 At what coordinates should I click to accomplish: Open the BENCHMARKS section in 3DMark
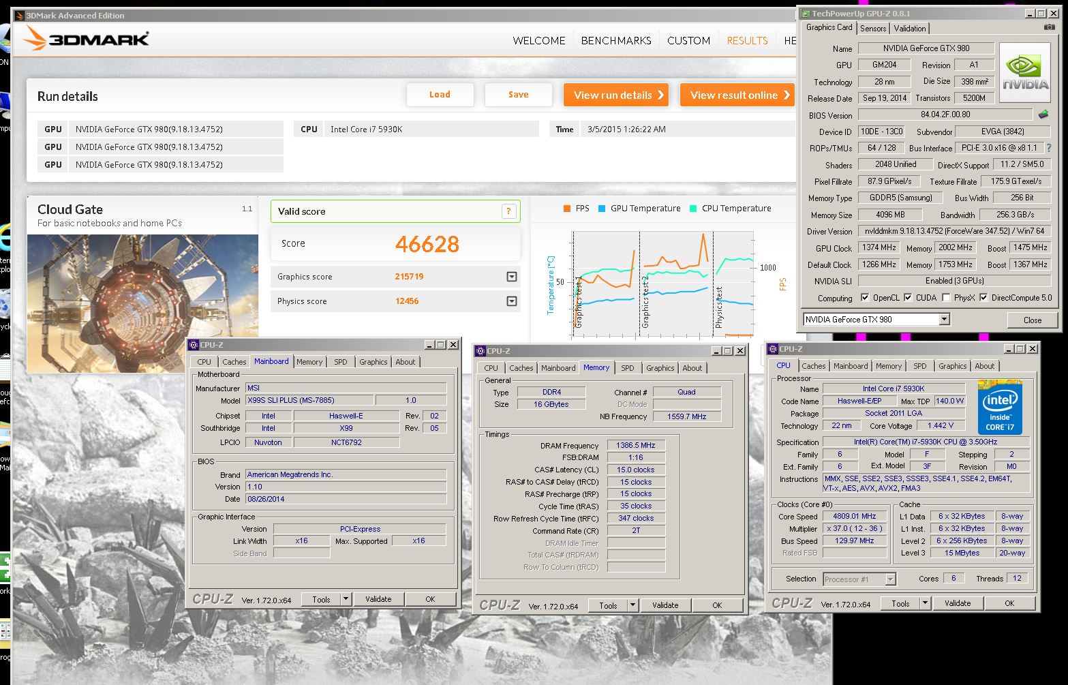616,40
